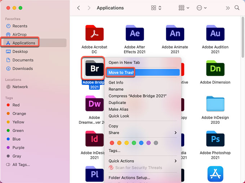Screen dimensions: 245x183
Task: Select the Adobe Animate 2021 folder
Action: [x=175, y=33]
